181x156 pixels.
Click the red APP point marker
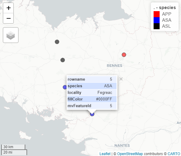click(x=124, y=55)
